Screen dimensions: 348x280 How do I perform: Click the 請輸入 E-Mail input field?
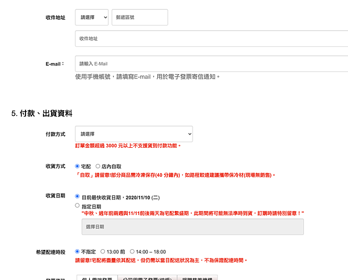pyautogui.click(x=212, y=64)
